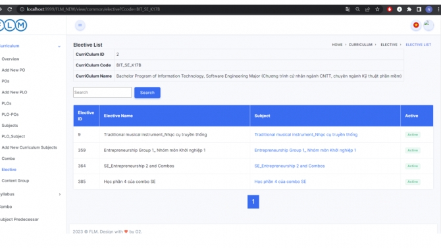The image size is (441, 248).
Task: Reload the page with browser refresh icon
Action: coord(10,9)
